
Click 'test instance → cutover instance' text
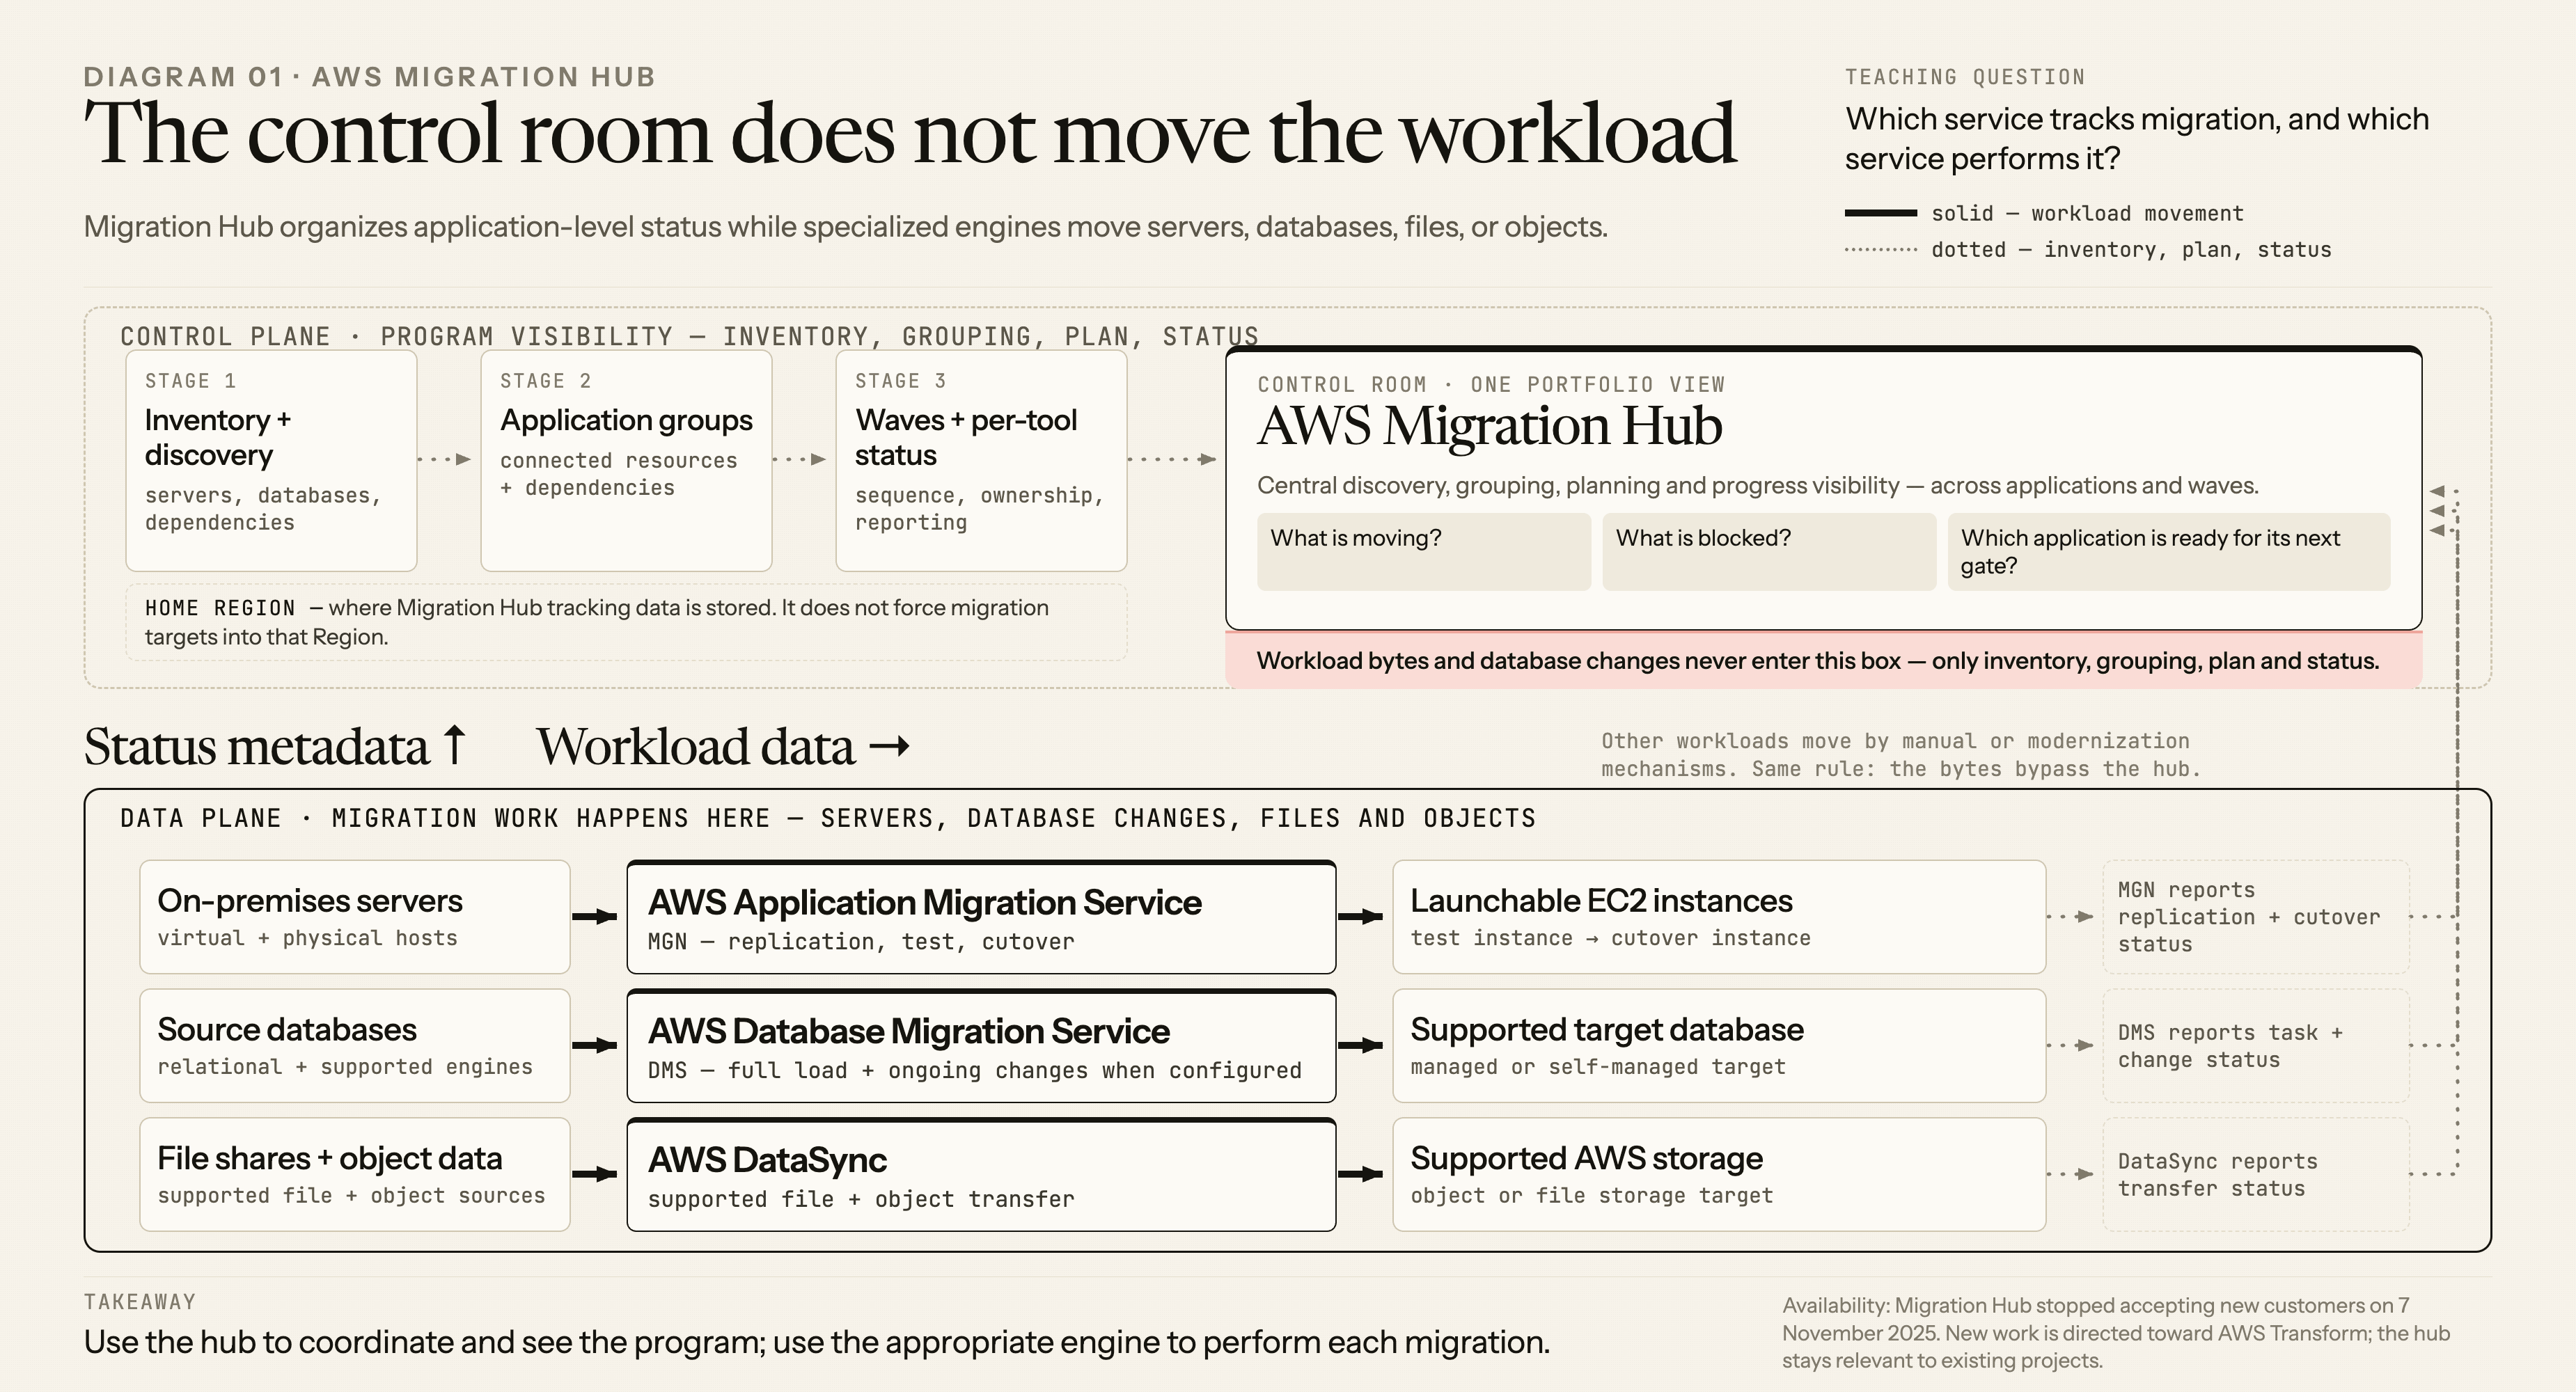coord(1611,938)
